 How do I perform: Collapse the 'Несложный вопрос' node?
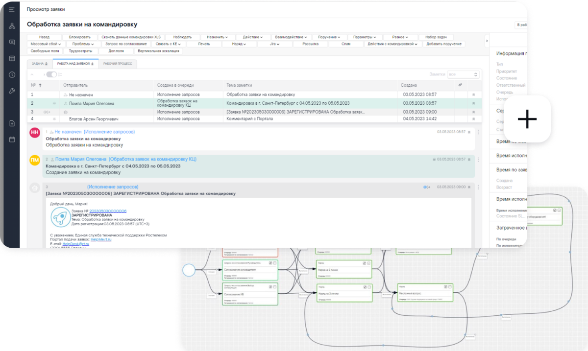[x=450, y=286]
